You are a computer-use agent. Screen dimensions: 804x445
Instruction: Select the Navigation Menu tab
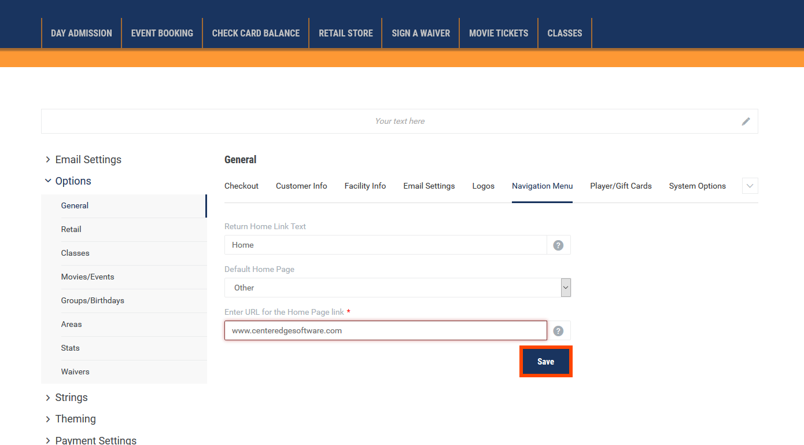tap(542, 186)
